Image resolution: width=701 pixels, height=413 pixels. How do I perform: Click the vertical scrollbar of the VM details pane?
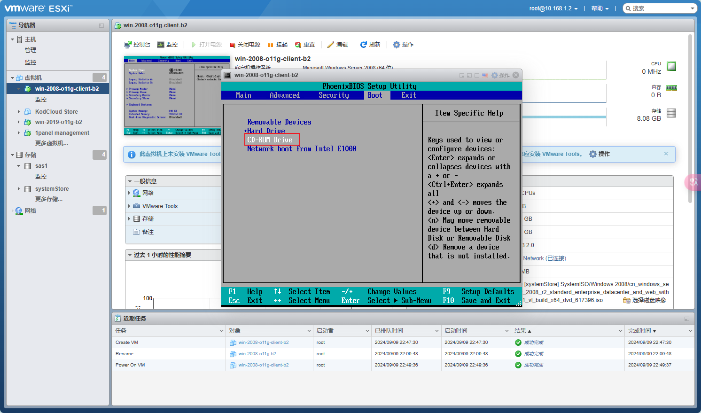click(x=690, y=118)
